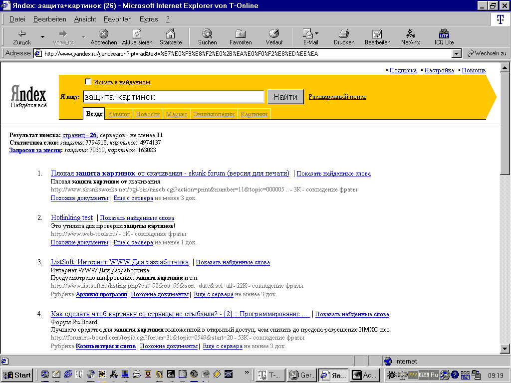511x383 pixels.
Task: Click the Найти search button
Action: (x=285, y=97)
